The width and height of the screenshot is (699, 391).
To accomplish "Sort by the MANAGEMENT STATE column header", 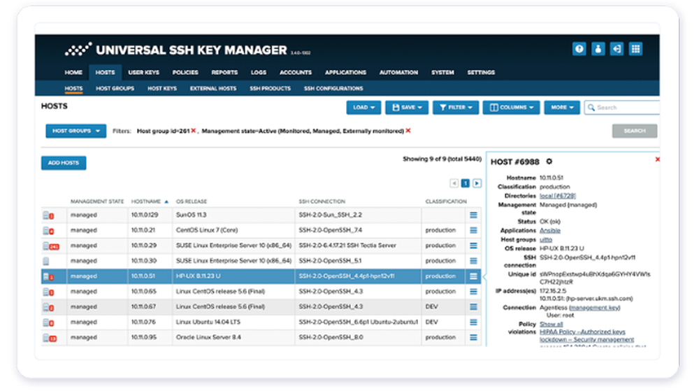I will 97,201.
